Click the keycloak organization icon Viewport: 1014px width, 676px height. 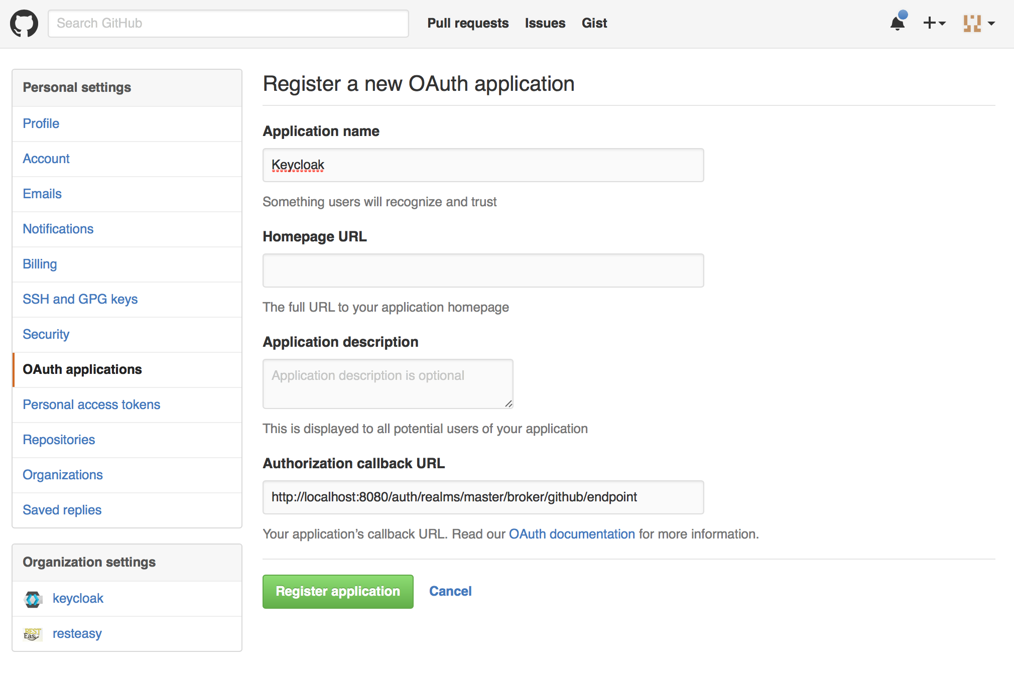tap(33, 599)
